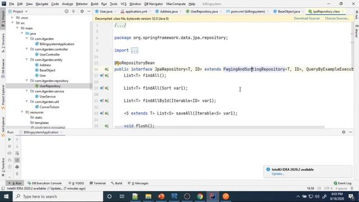Click the horizontal scrollbar under the editor
Viewport: 359px width, 202px height.
coord(219,127)
